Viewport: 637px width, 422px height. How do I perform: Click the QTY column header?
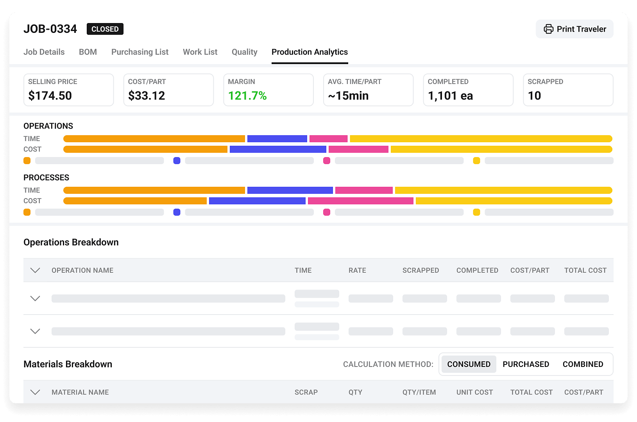pyautogui.click(x=356, y=392)
